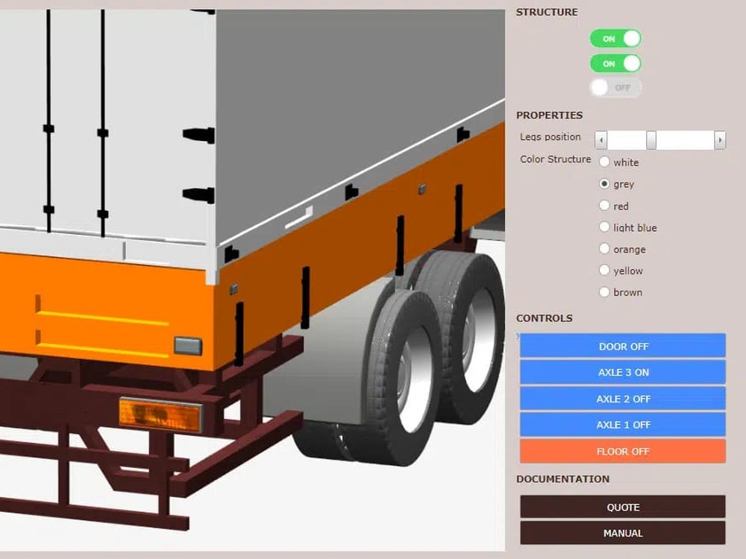Viewport: 746px width, 559px height.
Task: Open the QUOTE documentation
Action: (623, 507)
